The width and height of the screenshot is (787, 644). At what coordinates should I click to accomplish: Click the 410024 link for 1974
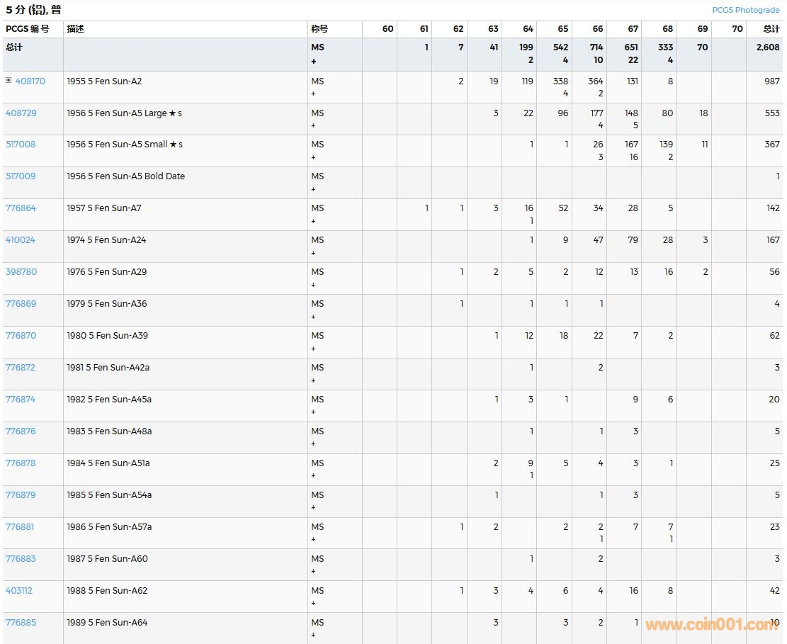point(21,240)
